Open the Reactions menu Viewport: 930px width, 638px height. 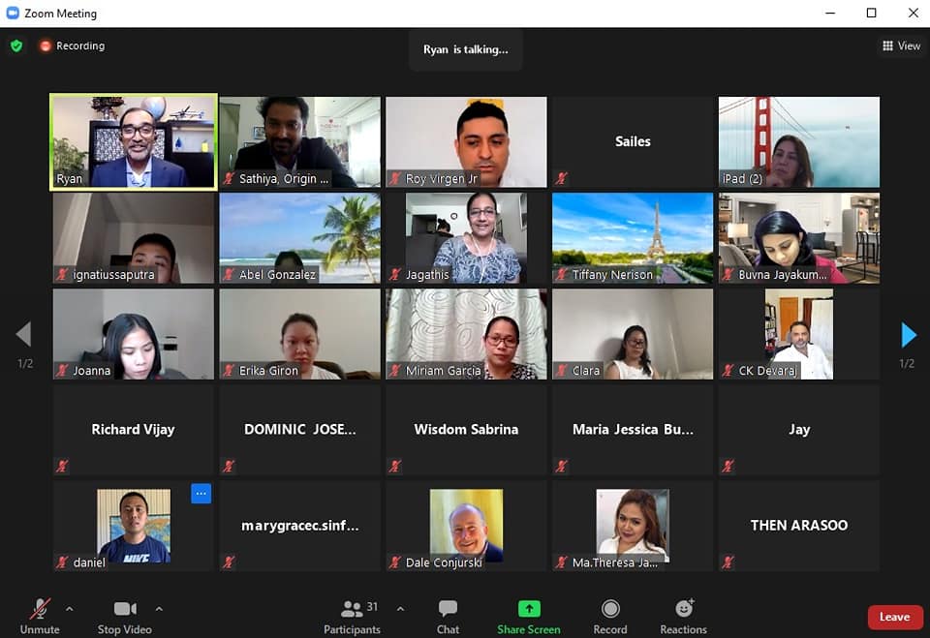[x=683, y=617]
